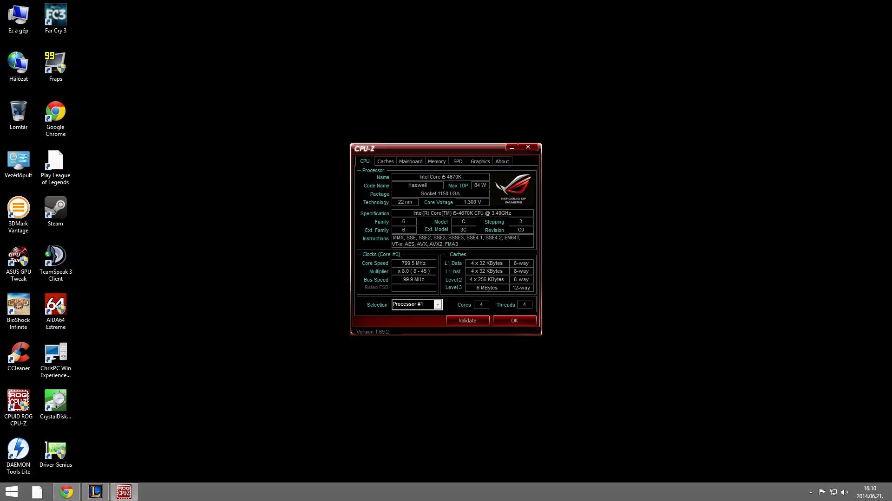Open CCleaner desktop icon
Screen dimensions: 892x501
click(18, 353)
